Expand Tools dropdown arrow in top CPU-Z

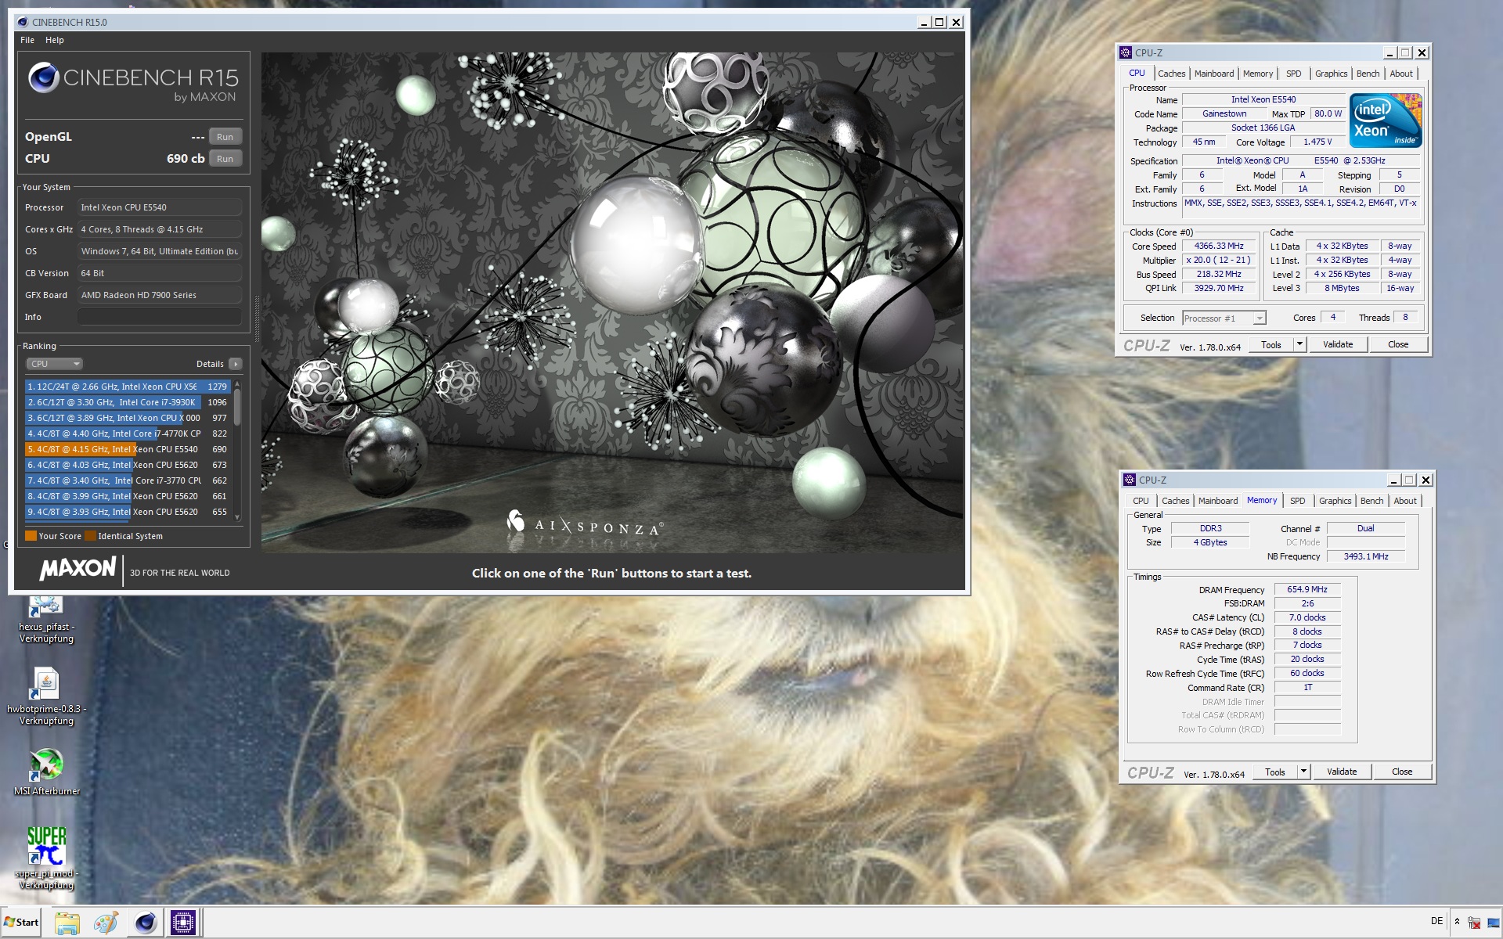[x=1299, y=344]
